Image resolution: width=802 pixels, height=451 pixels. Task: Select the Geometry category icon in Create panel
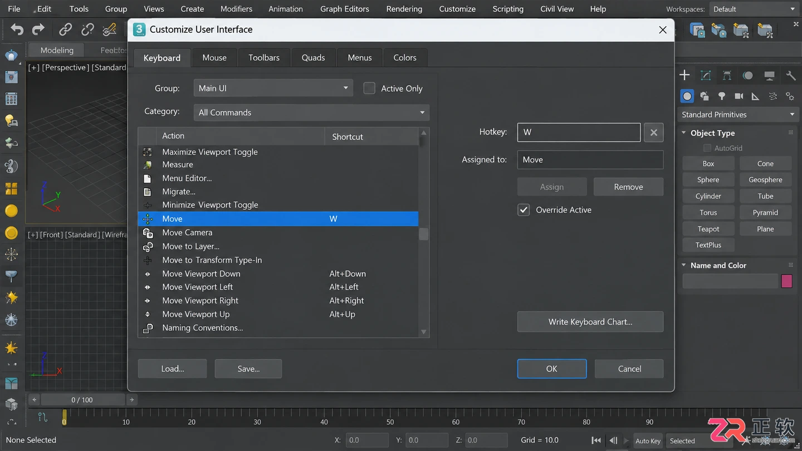[x=687, y=96]
